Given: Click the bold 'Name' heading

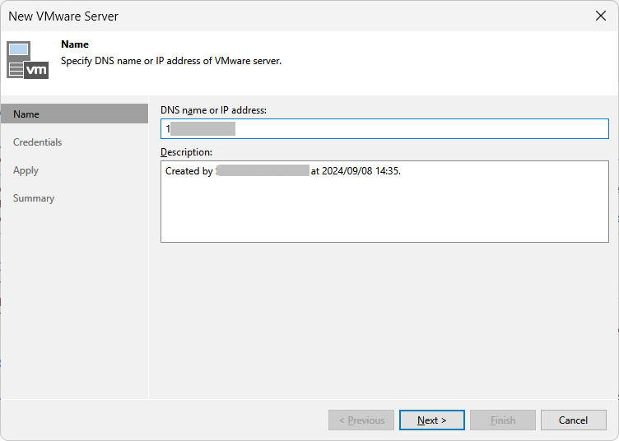Looking at the screenshot, I should click(x=75, y=44).
